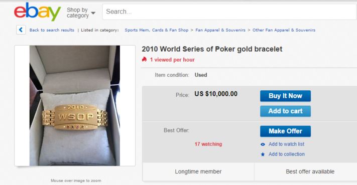Screen dimensions: 357x185
Task: Select the Longtime member tab
Action: coord(198,171)
